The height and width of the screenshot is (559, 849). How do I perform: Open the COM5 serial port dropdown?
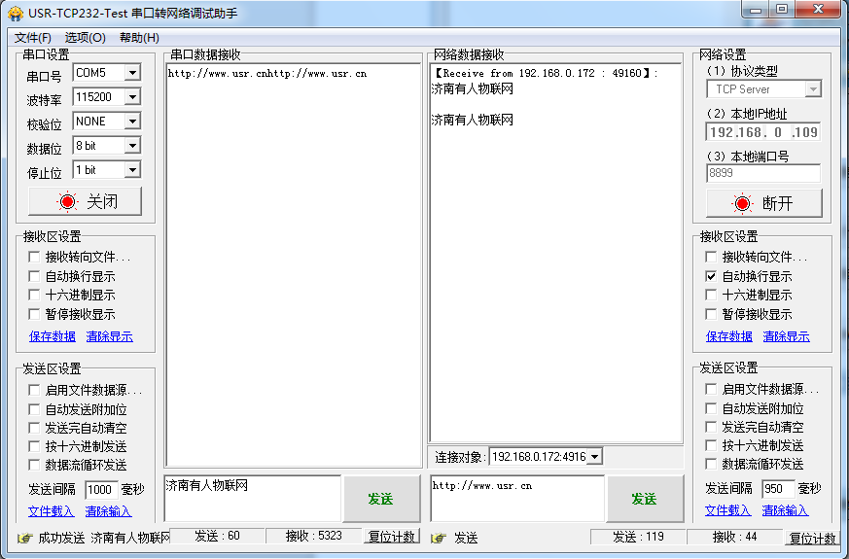tap(132, 73)
